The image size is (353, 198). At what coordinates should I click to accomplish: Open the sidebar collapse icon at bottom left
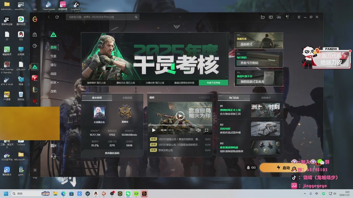pyautogui.click(x=35, y=170)
